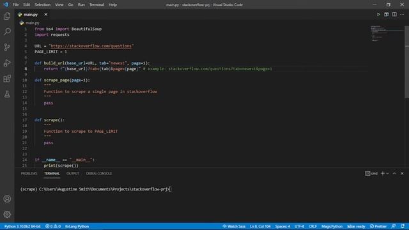Click the terminal prompt input line
409x230 pixels.
point(96,189)
